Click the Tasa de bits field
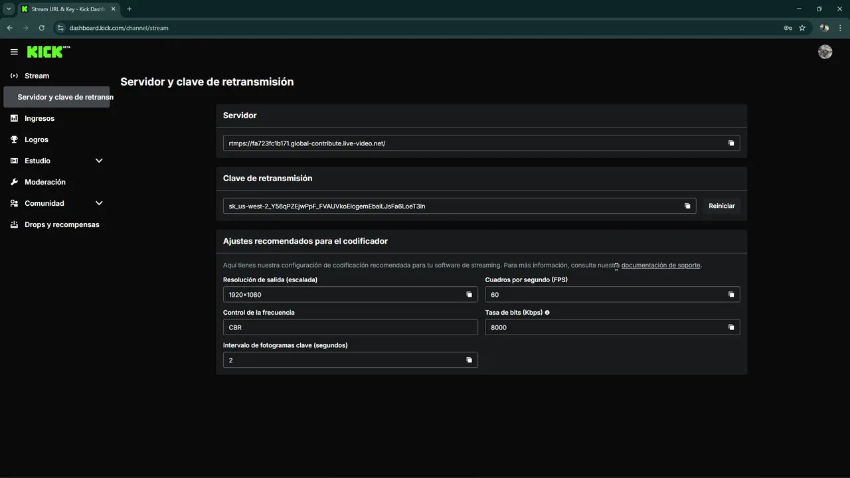Image resolution: width=850 pixels, height=478 pixels. (x=612, y=327)
